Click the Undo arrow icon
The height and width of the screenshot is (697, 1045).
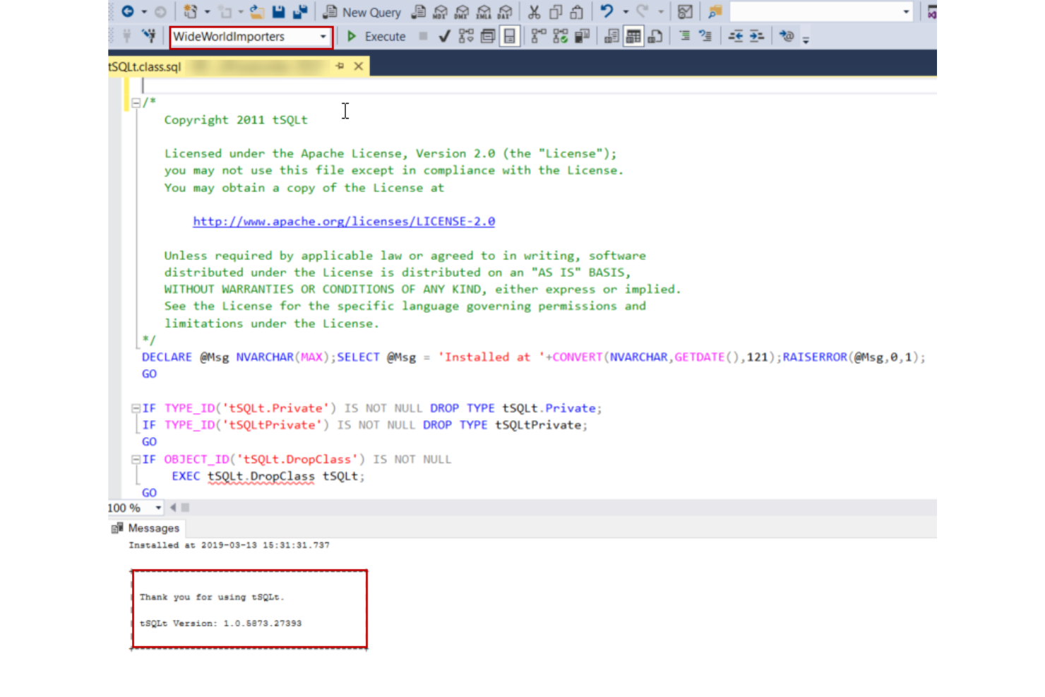click(607, 12)
